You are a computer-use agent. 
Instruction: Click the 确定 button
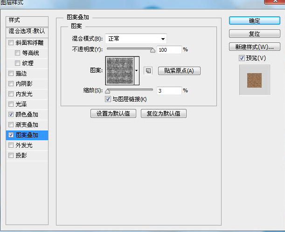[255, 20]
